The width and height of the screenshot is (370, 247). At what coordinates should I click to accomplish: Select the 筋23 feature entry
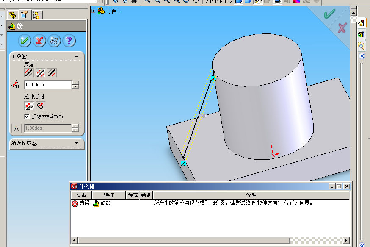[x=105, y=203]
